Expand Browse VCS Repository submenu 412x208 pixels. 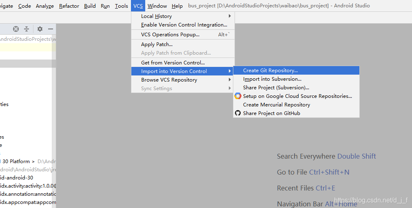183,80
